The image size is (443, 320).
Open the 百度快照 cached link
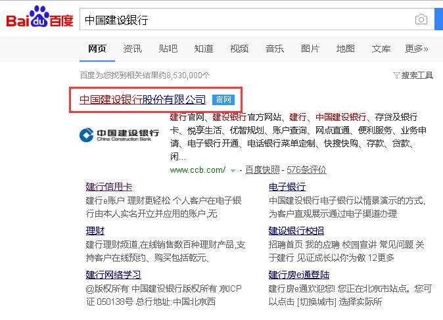pos(263,170)
